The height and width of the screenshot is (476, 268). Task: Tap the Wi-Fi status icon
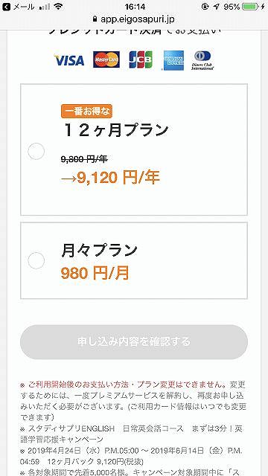pos(58,7)
